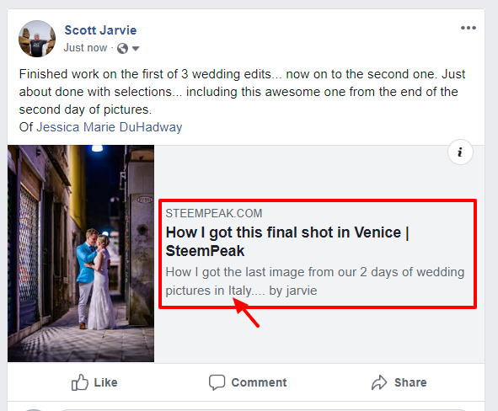Click the globe public audience icon
This screenshot has width=498, height=411.
click(x=122, y=49)
